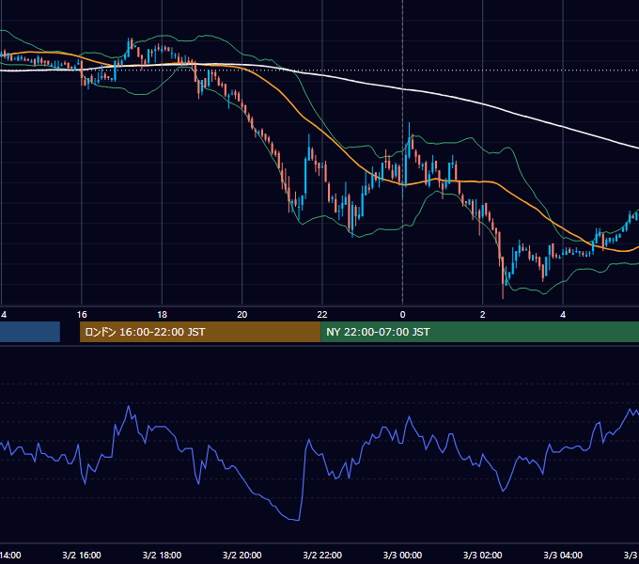Click the NY 22:00-07:00 JST session bar

pos(479,332)
